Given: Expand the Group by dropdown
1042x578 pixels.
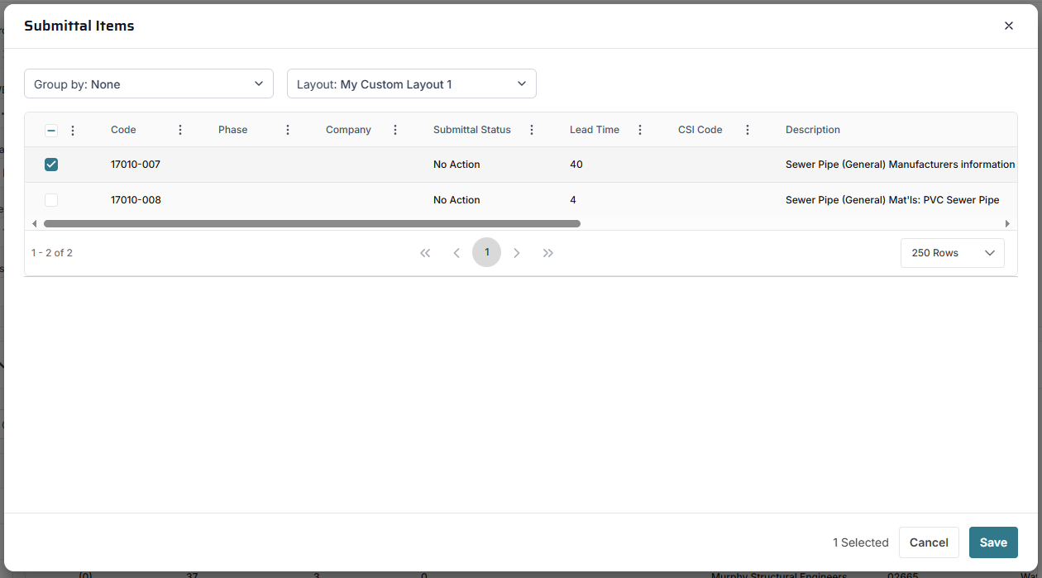Looking at the screenshot, I should click(149, 84).
